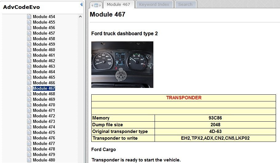The image size is (280, 163).
Task: Click the Ford truck dashboard type 2 heading
Action: pos(124,34)
